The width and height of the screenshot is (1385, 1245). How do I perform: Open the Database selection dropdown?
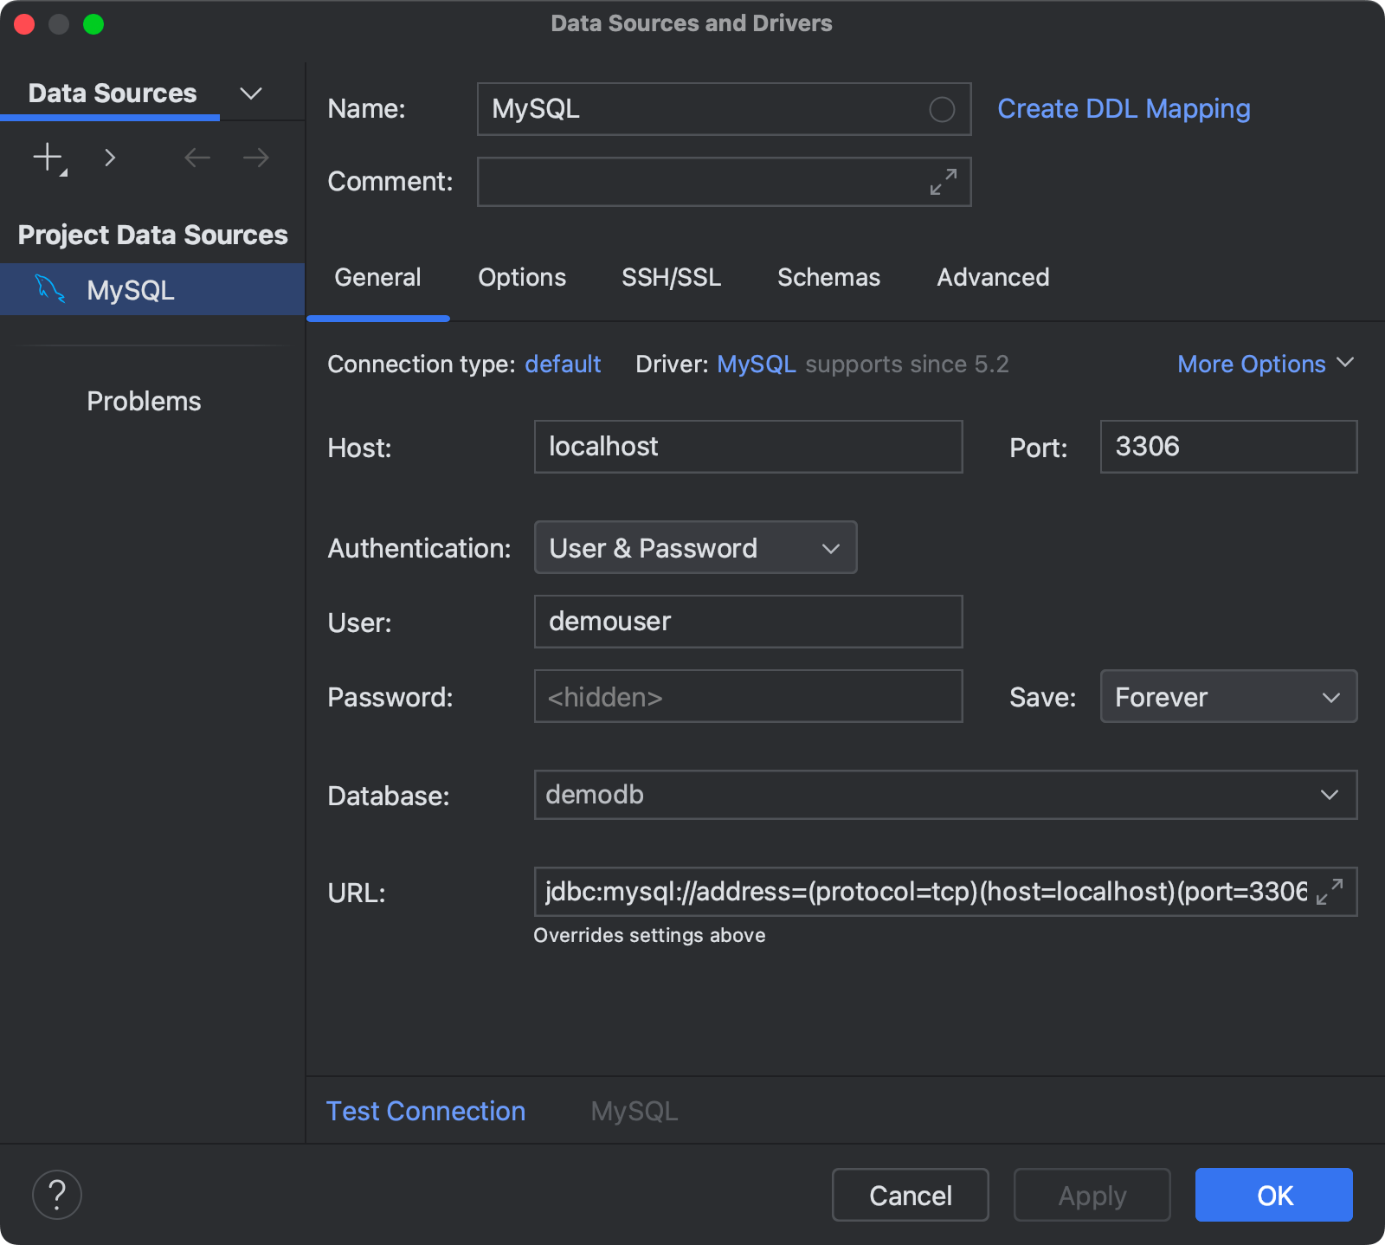[x=1330, y=795]
